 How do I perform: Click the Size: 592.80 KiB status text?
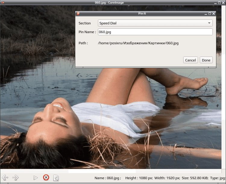click(x=195, y=178)
